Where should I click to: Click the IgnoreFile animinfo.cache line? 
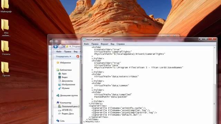pos(119,108)
